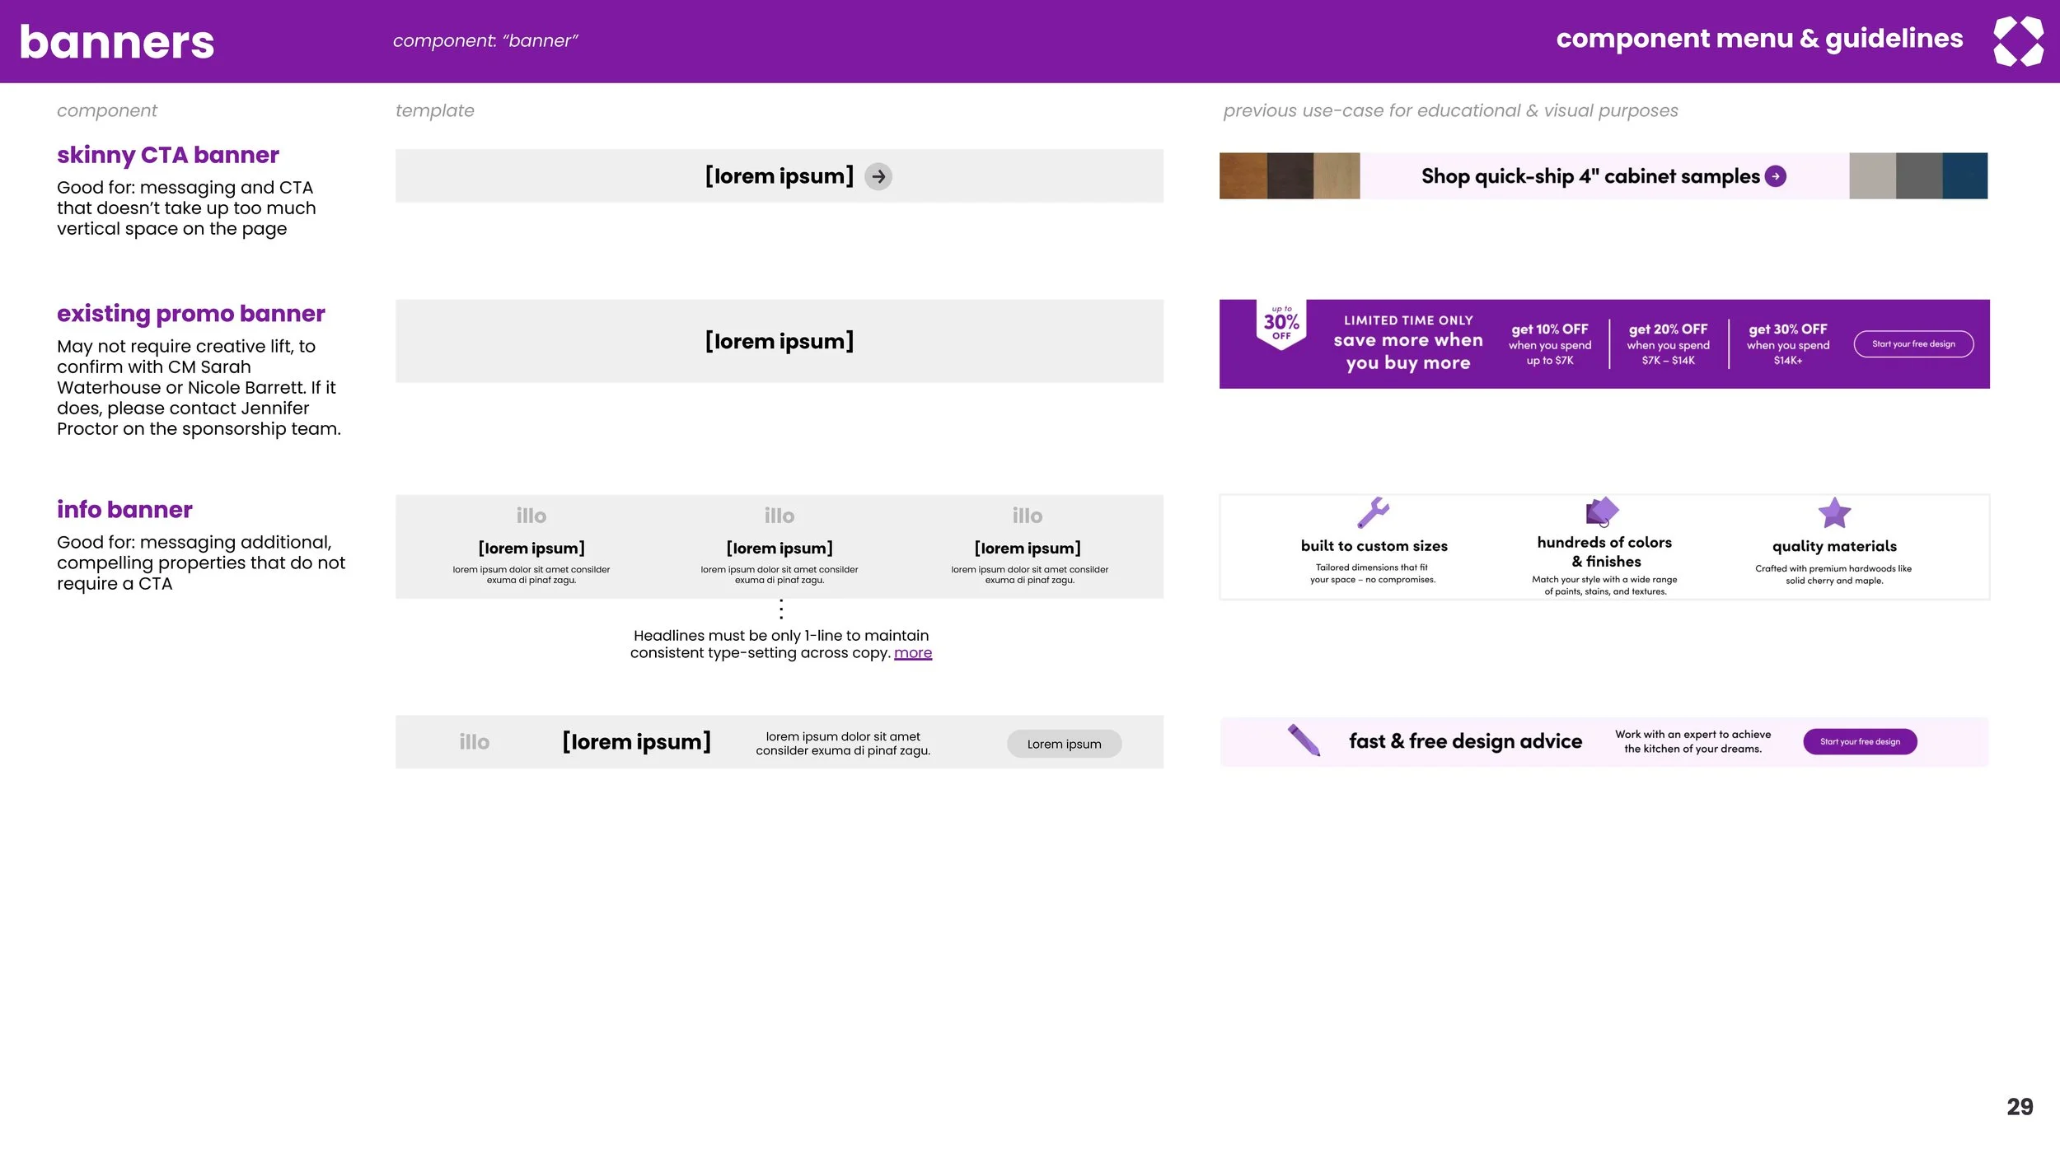Click the info banner heading

(x=124, y=510)
